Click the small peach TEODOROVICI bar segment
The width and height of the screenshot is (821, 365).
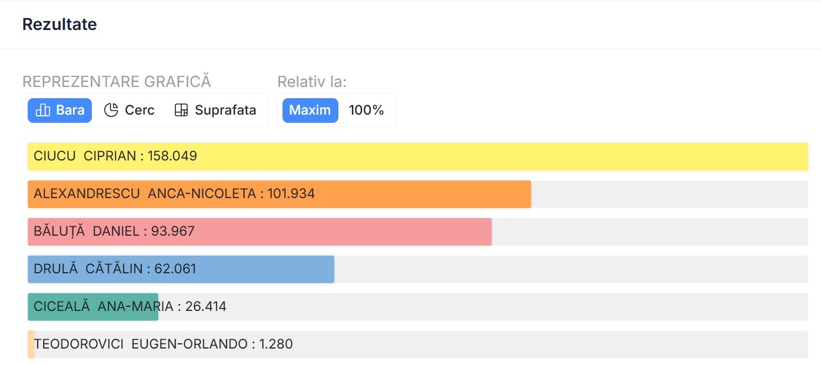(31, 344)
